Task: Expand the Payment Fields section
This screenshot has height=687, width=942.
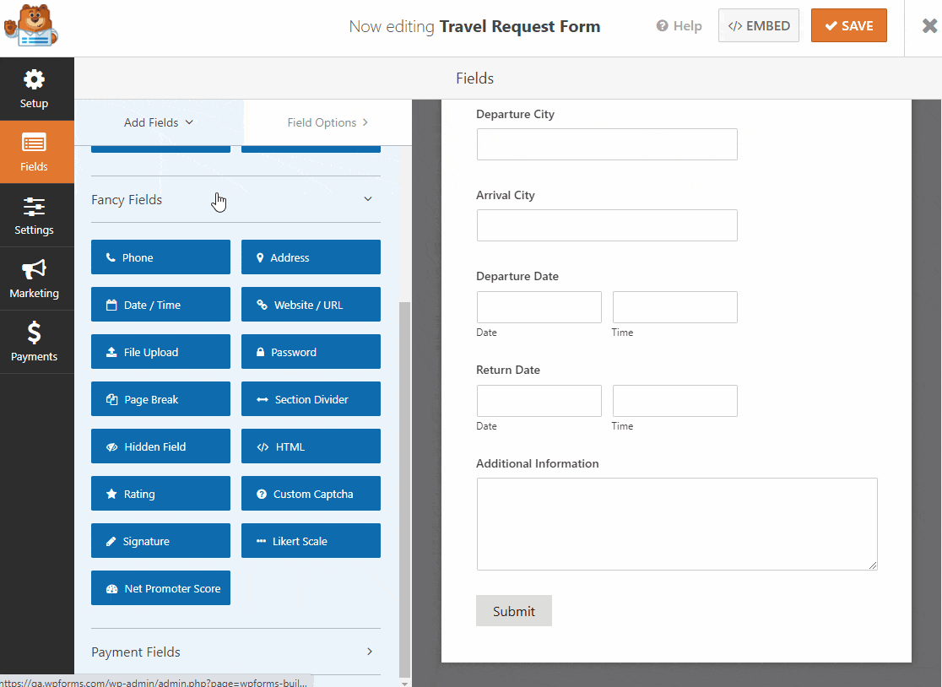Action: point(369,652)
